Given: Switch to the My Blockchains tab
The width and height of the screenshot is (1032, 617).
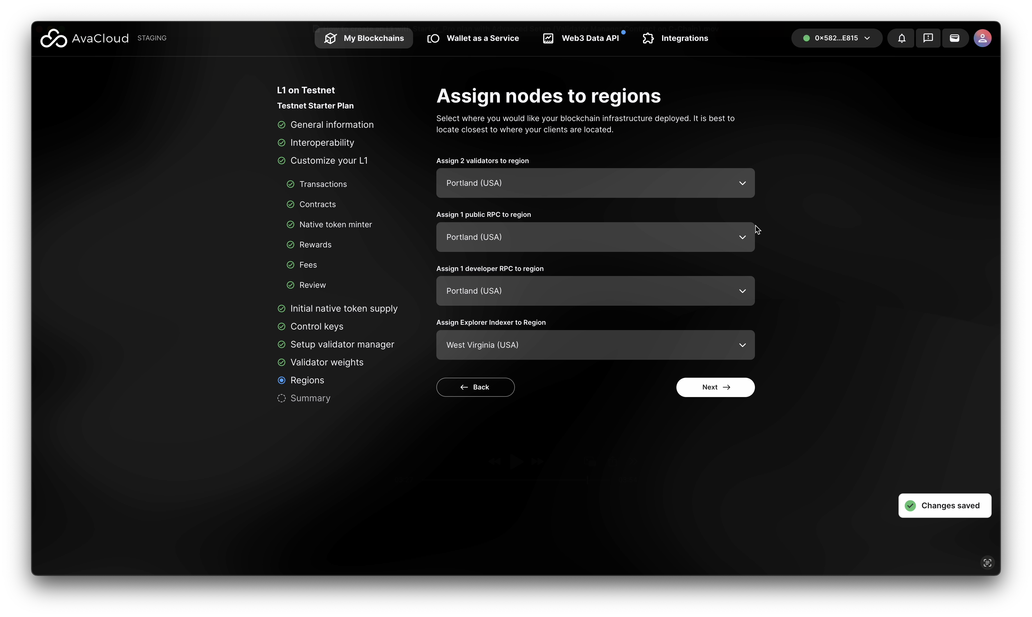Looking at the screenshot, I should pyautogui.click(x=364, y=38).
